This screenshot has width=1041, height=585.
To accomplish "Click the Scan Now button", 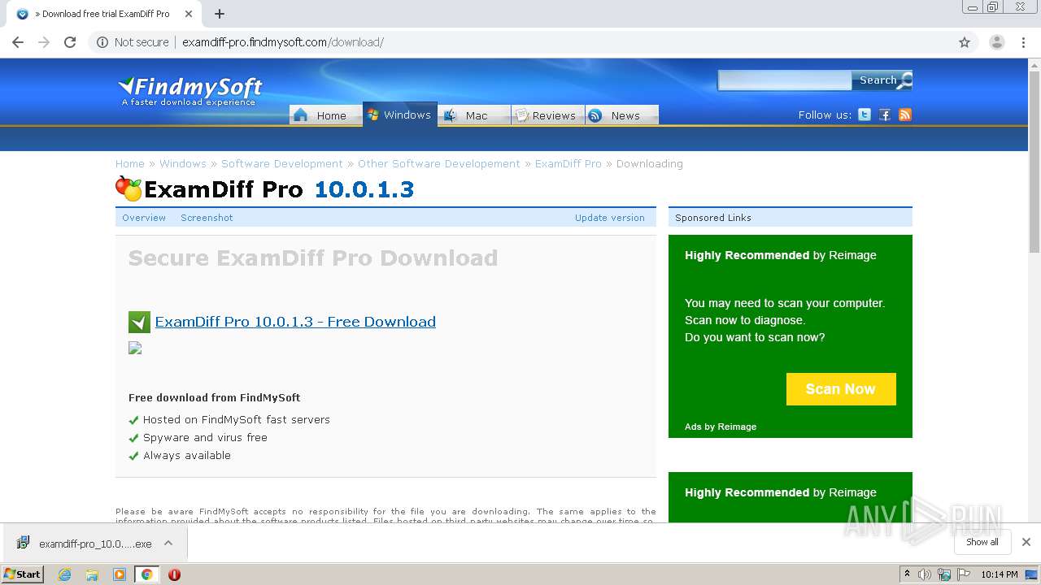I will coord(841,389).
